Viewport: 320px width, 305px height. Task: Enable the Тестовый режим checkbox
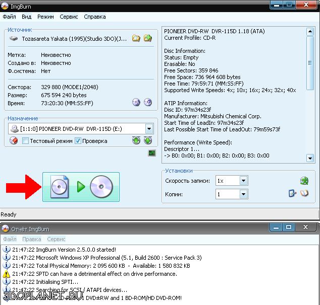tap(25, 141)
